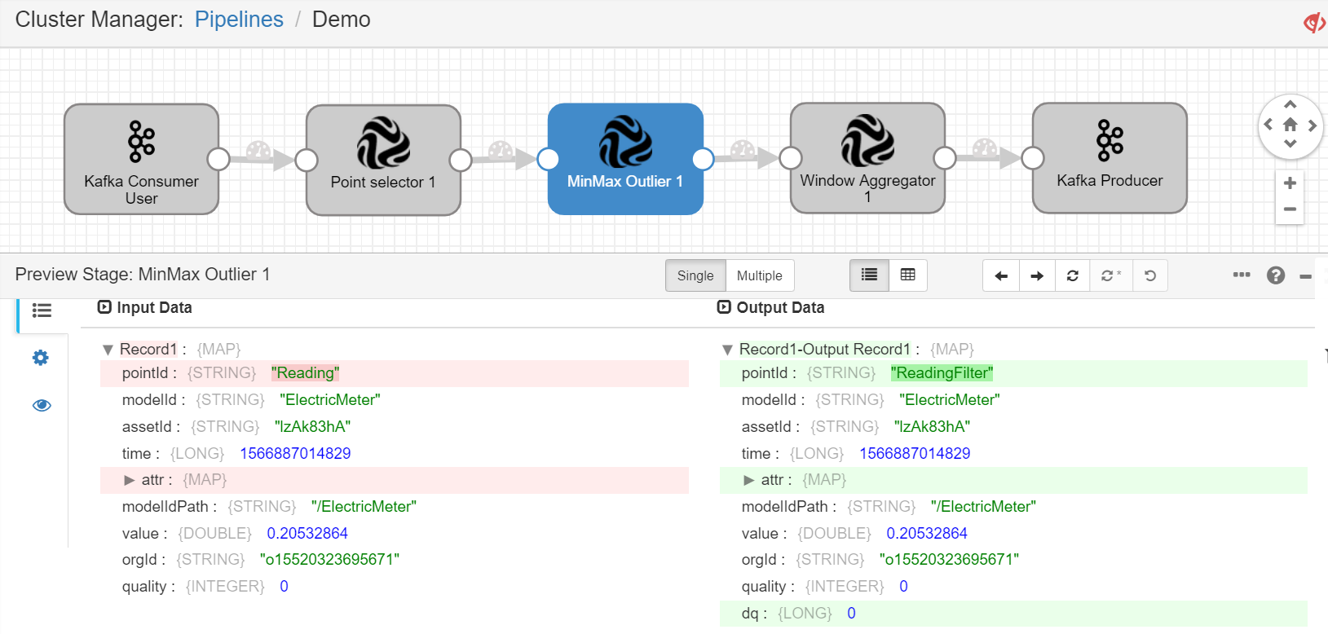
Task: Click the output value "ReadingFilter"
Action: [x=942, y=373]
